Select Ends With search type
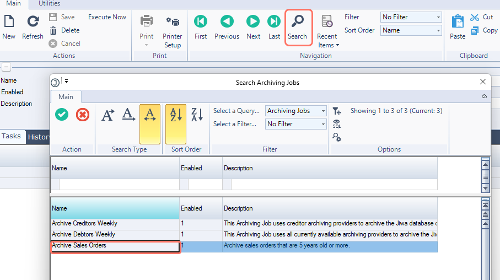Image resolution: width=500 pixels, height=280 pixels. (128, 115)
